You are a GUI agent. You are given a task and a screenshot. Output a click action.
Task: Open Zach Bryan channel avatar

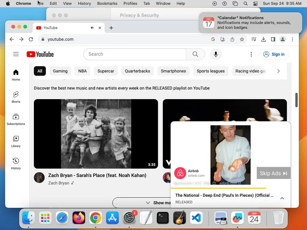coord(39,178)
